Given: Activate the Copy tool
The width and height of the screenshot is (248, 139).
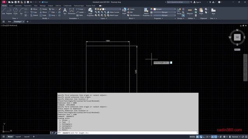Looking at the screenshot, I should click(34, 12).
